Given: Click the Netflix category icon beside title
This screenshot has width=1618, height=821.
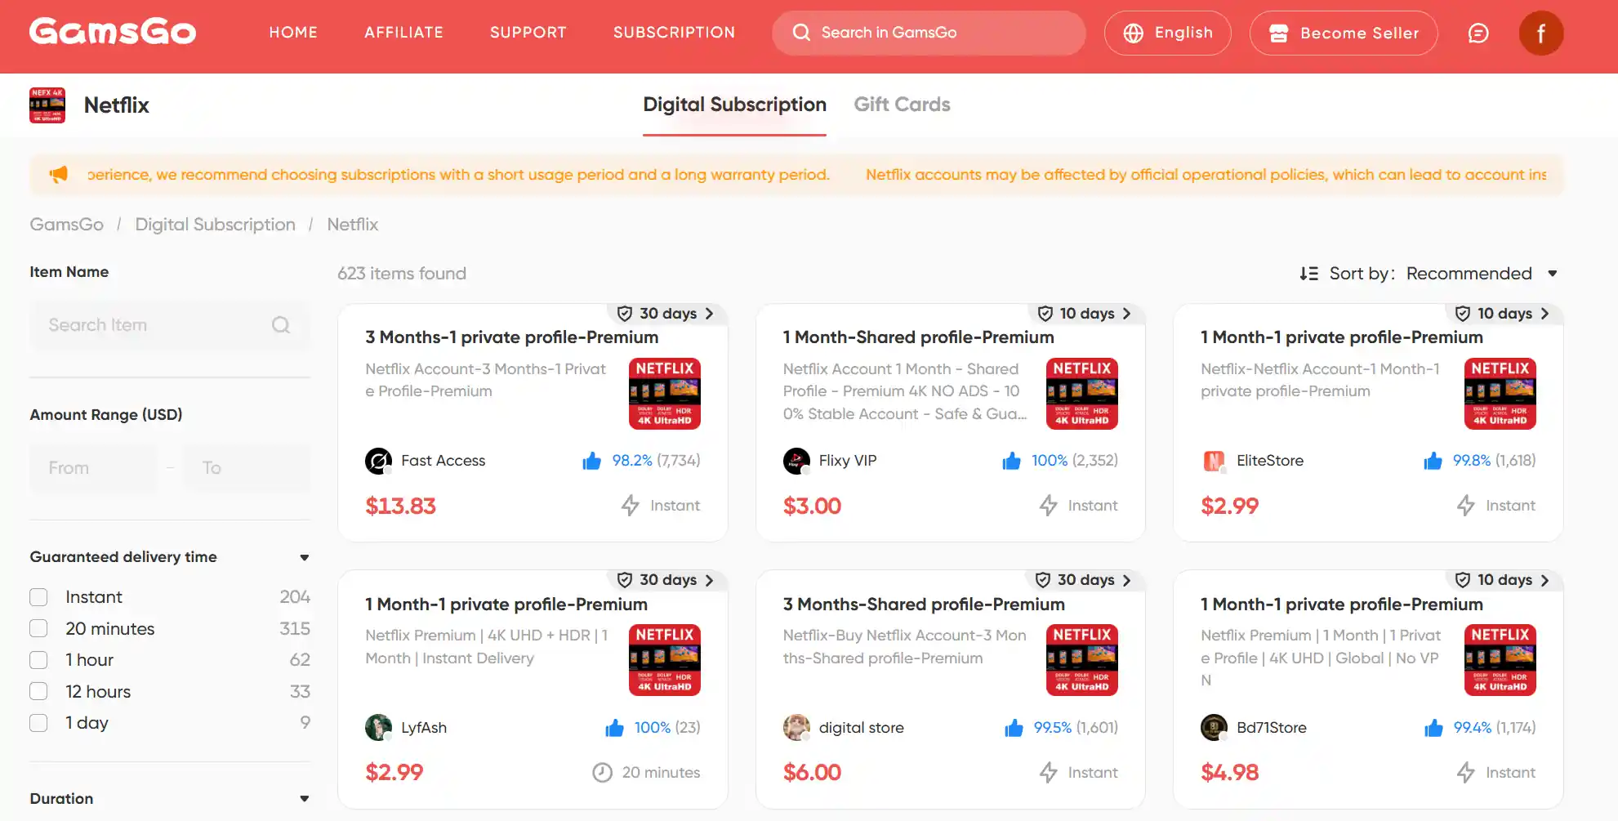Looking at the screenshot, I should tap(47, 105).
